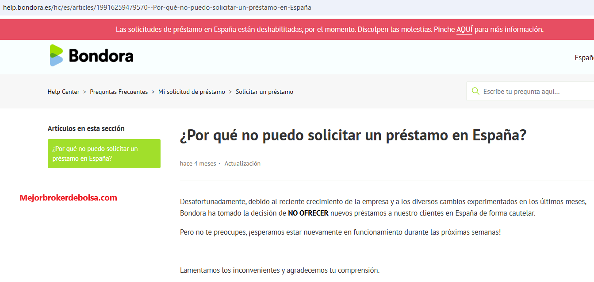Click 'Artículos en esta sección' heading
Screen dimensions: 594x282
point(86,128)
